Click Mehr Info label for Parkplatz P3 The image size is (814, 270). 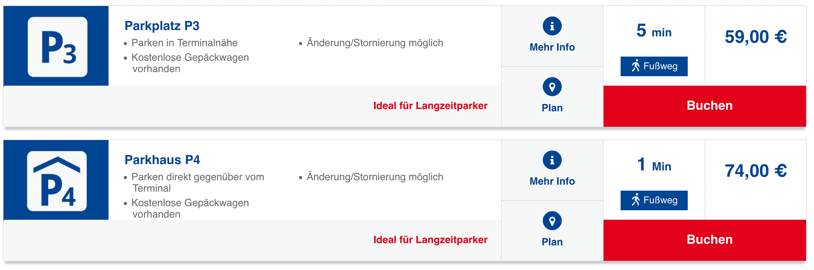point(552,47)
